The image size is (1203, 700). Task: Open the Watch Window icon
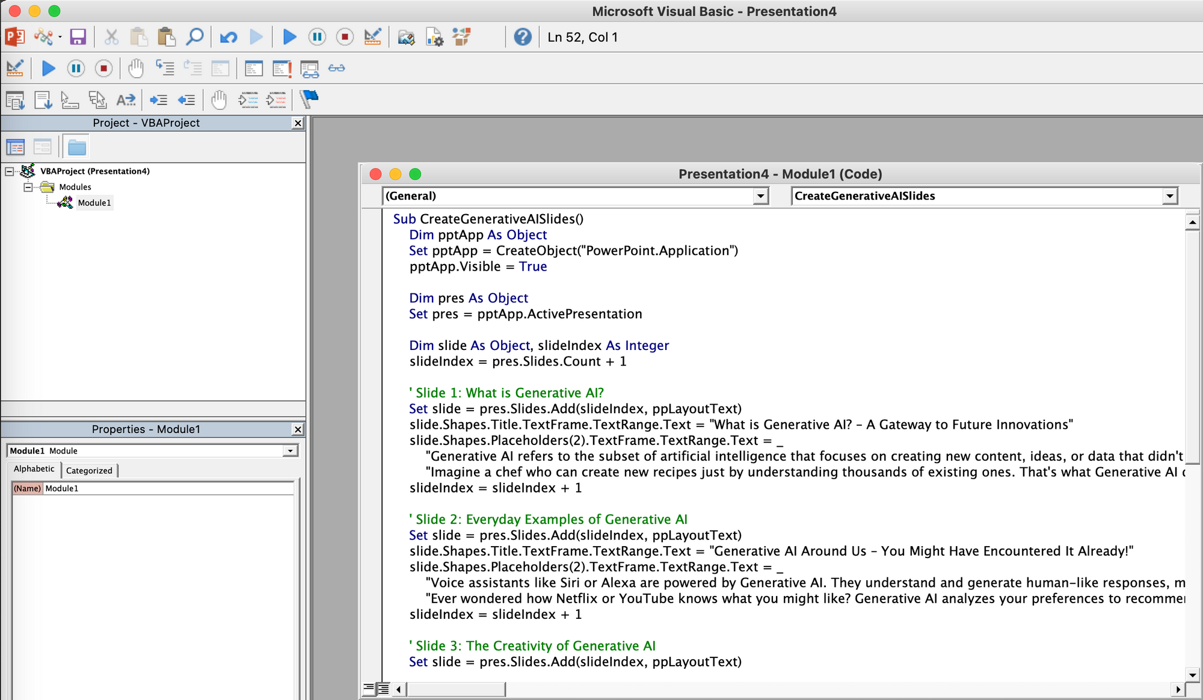point(309,69)
